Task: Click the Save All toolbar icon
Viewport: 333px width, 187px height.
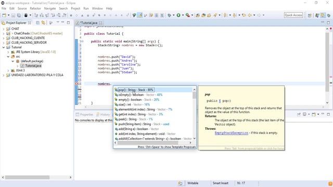Action: pyautogui.click(x=19, y=15)
